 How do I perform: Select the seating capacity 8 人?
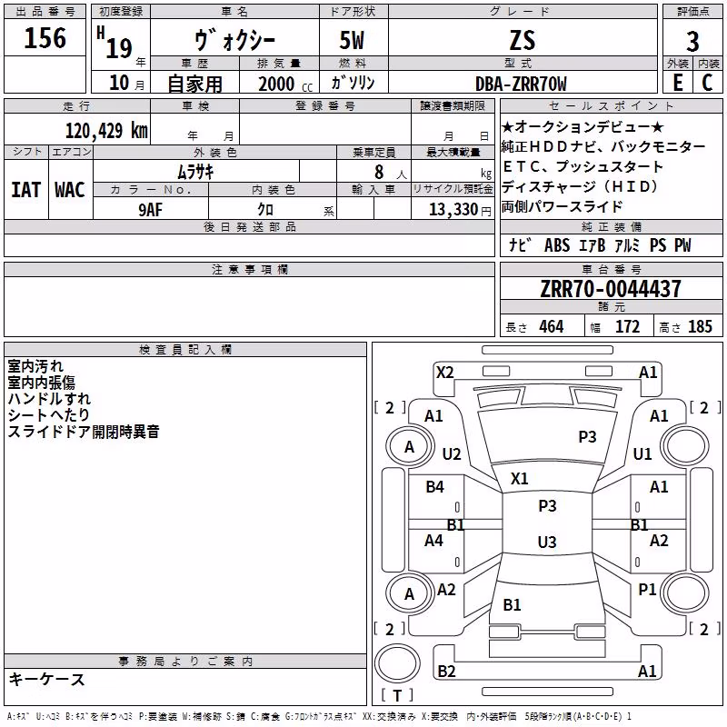[x=390, y=173]
